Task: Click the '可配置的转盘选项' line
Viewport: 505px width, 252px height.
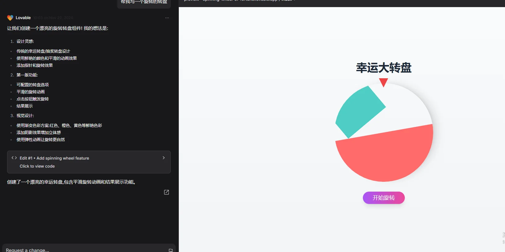Action: click(33, 85)
